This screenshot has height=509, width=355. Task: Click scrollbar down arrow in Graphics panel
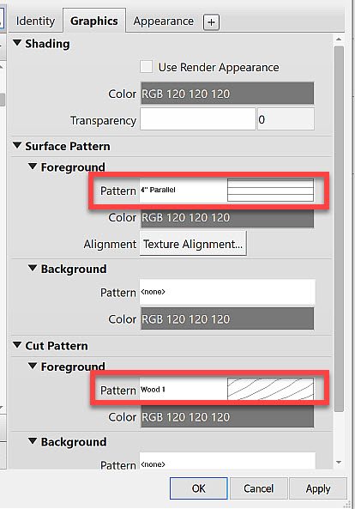click(339, 462)
